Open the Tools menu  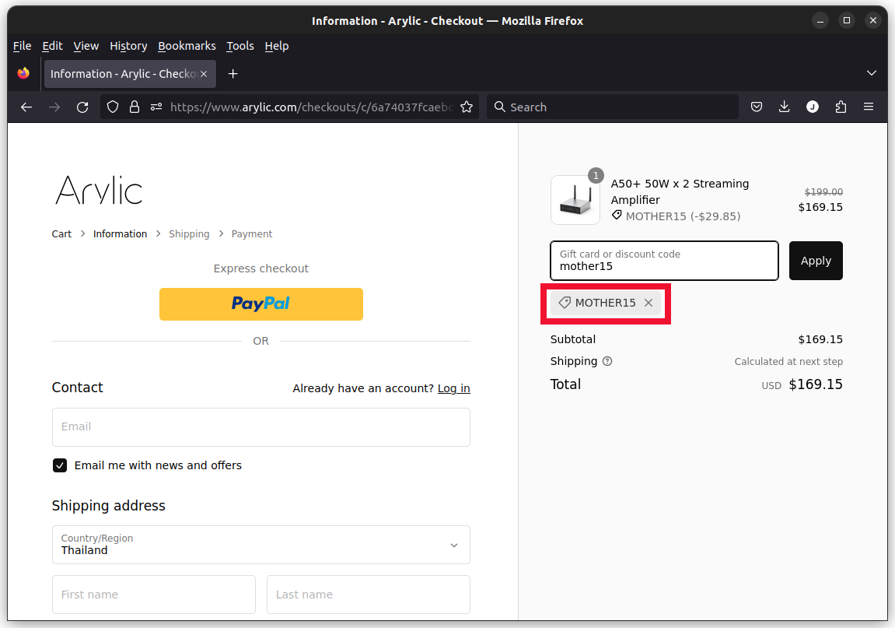pyautogui.click(x=239, y=46)
